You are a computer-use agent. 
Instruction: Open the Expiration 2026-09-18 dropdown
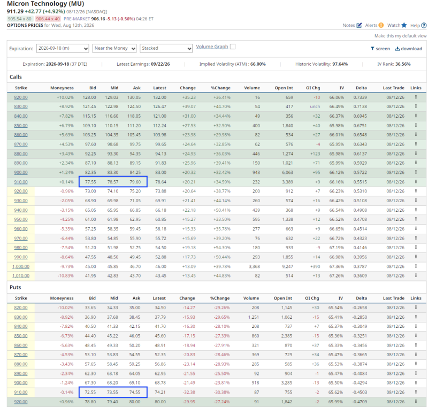tap(63, 48)
